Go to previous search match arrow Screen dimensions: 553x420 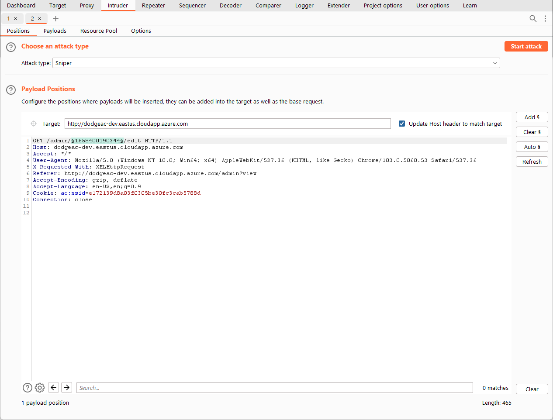[x=54, y=388]
